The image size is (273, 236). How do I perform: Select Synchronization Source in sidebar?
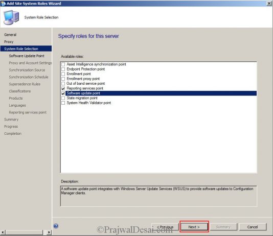(27, 70)
